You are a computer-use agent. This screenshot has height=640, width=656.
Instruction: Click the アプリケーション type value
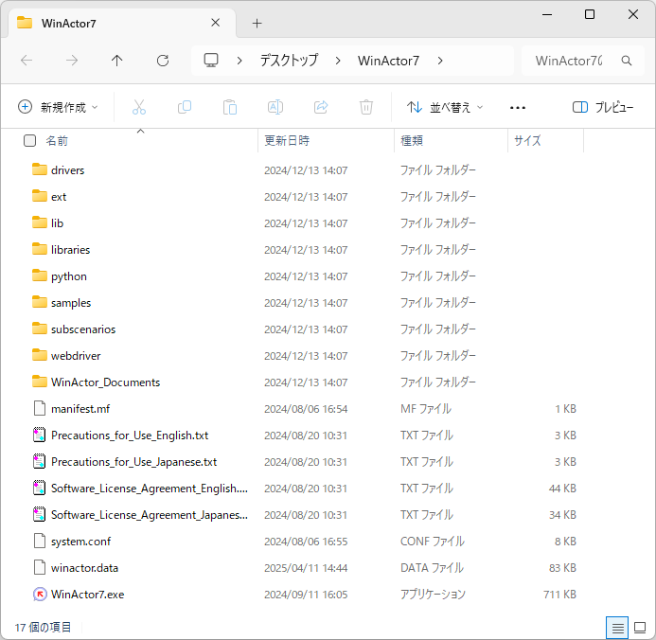tap(433, 595)
